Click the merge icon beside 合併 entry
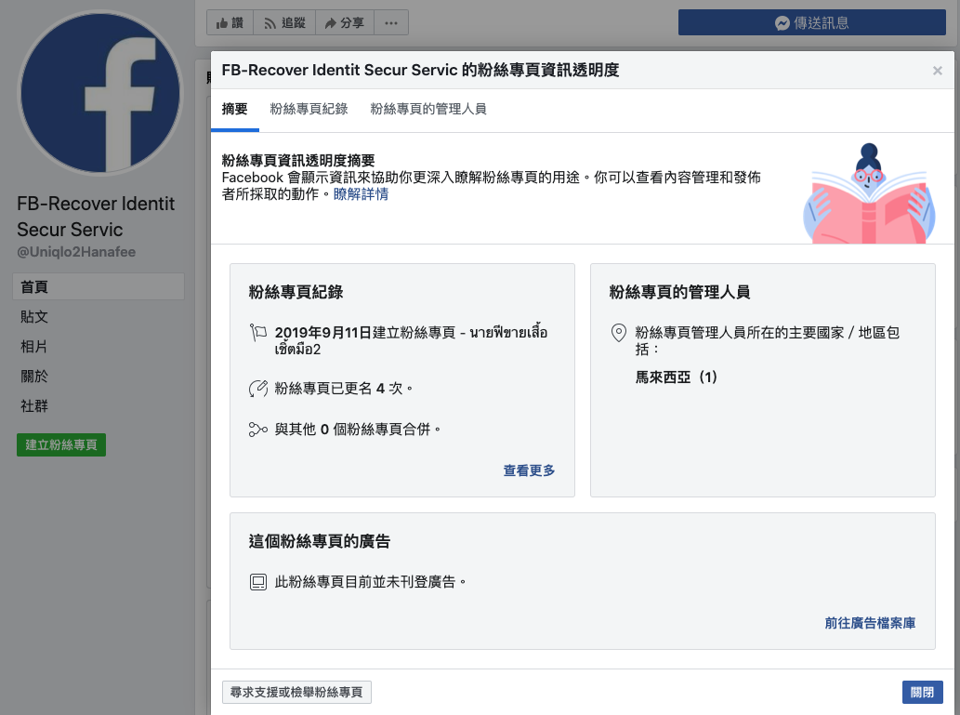The width and height of the screenshot is (960, 715). pos(257,430)
